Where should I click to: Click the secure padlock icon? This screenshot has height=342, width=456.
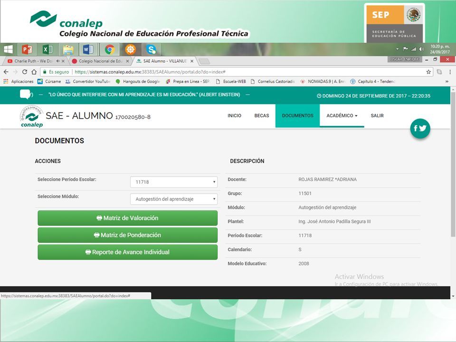45,72
